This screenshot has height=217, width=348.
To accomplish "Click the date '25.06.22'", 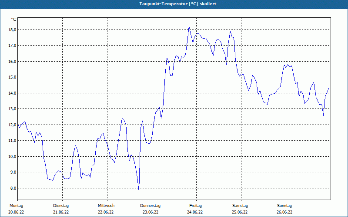I will 240,212.
